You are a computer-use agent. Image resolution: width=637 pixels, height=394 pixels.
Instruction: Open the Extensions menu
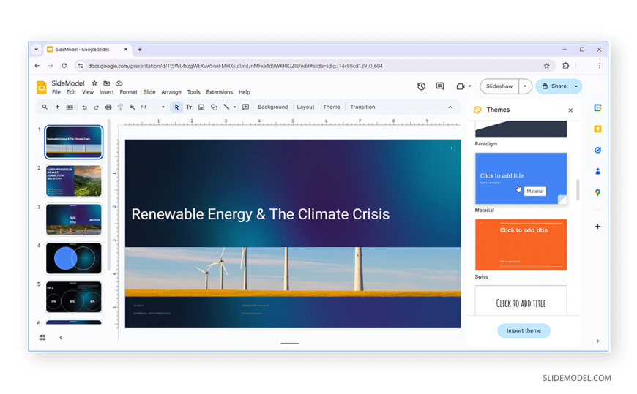220,92
